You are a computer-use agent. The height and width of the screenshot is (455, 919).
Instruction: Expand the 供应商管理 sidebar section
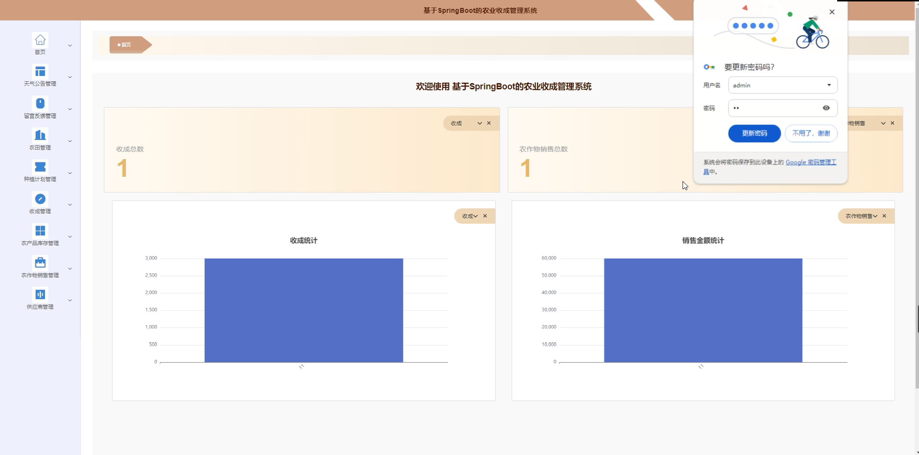click(x=70, y=300)
